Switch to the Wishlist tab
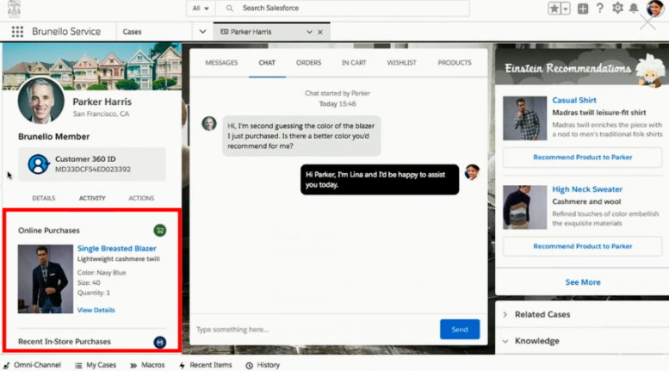 tap(401, 63)
